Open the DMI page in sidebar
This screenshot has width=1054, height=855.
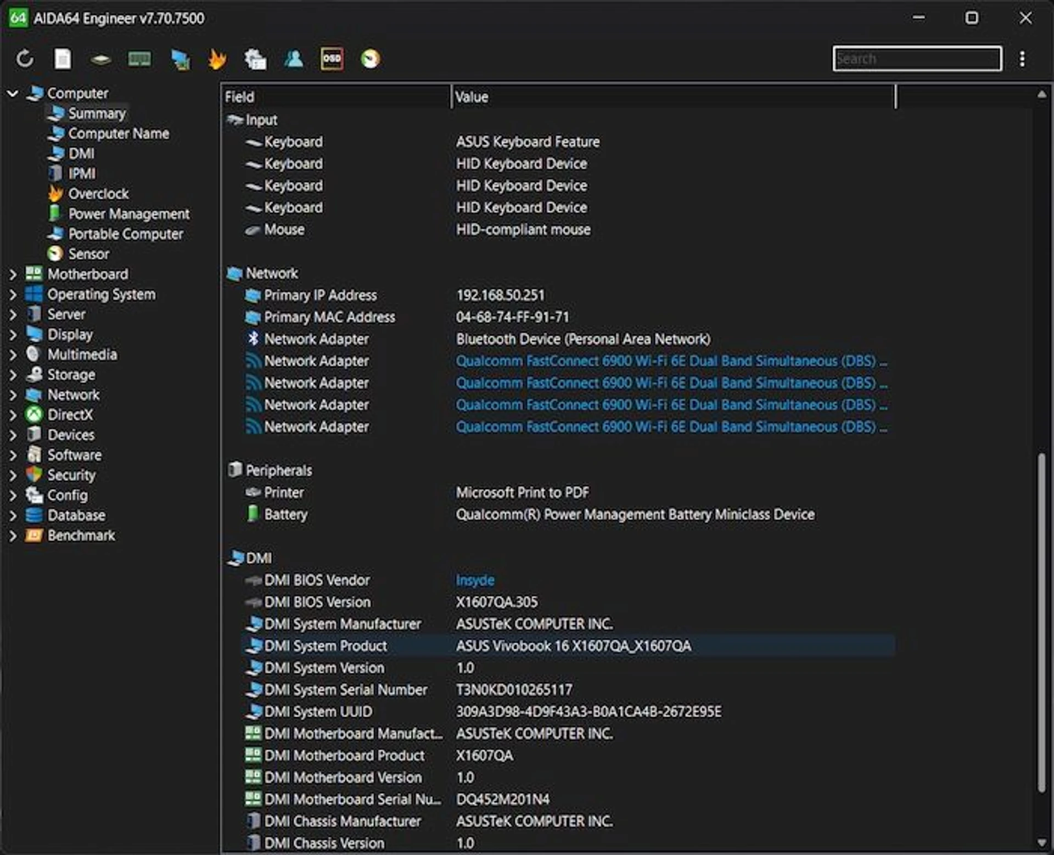coord(81,154)
